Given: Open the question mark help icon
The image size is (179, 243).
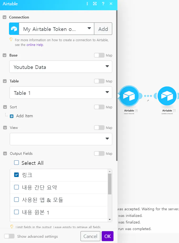Looking at the screenshot, I should pyautogui.click(x=103, y=4).
